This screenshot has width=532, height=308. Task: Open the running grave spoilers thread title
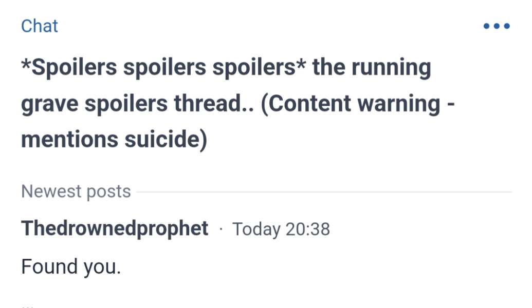[x=226, y=103]
